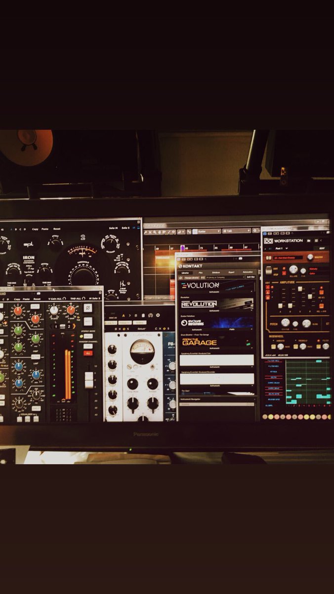Viewport: 334px width, 594px height.
Task: Open the Raster dropdown in the DAW editor toolbar
Action: 206,231
